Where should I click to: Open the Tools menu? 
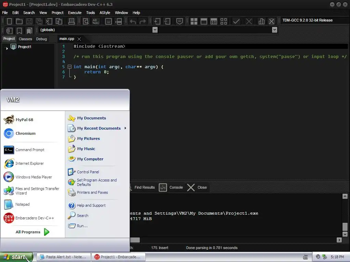(x=91, y=13)
